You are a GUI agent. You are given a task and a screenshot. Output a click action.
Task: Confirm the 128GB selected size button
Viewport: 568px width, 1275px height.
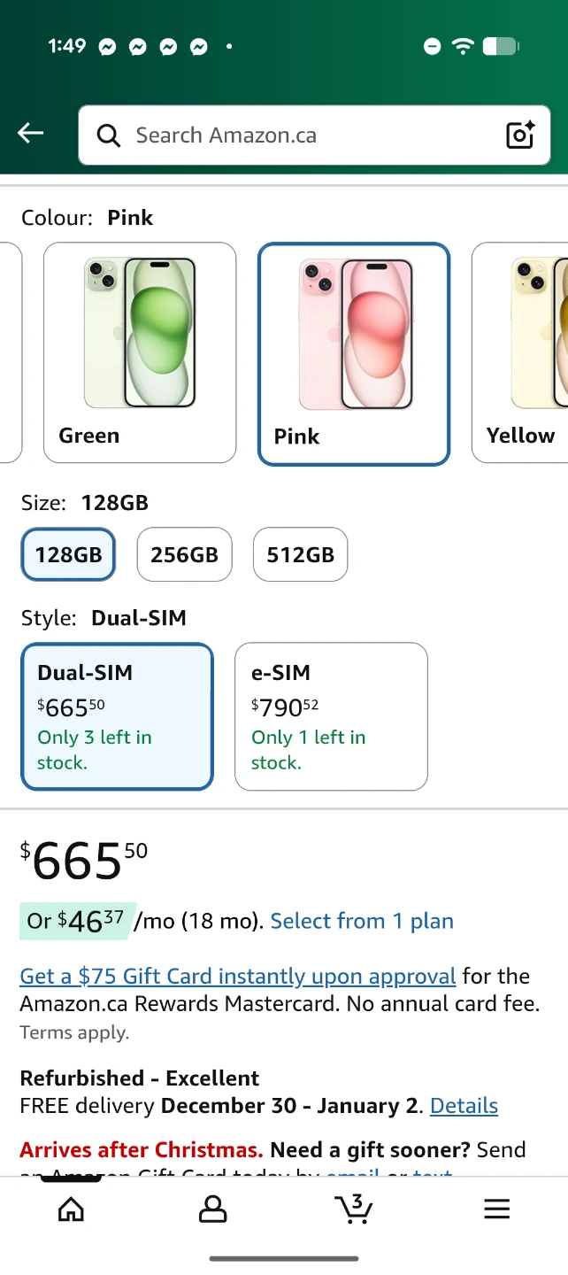(68, 555)
